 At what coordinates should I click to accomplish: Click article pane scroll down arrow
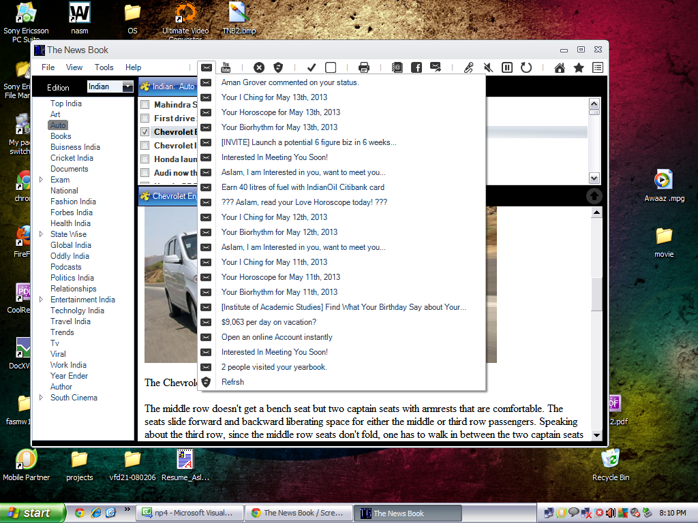(596, 435)
